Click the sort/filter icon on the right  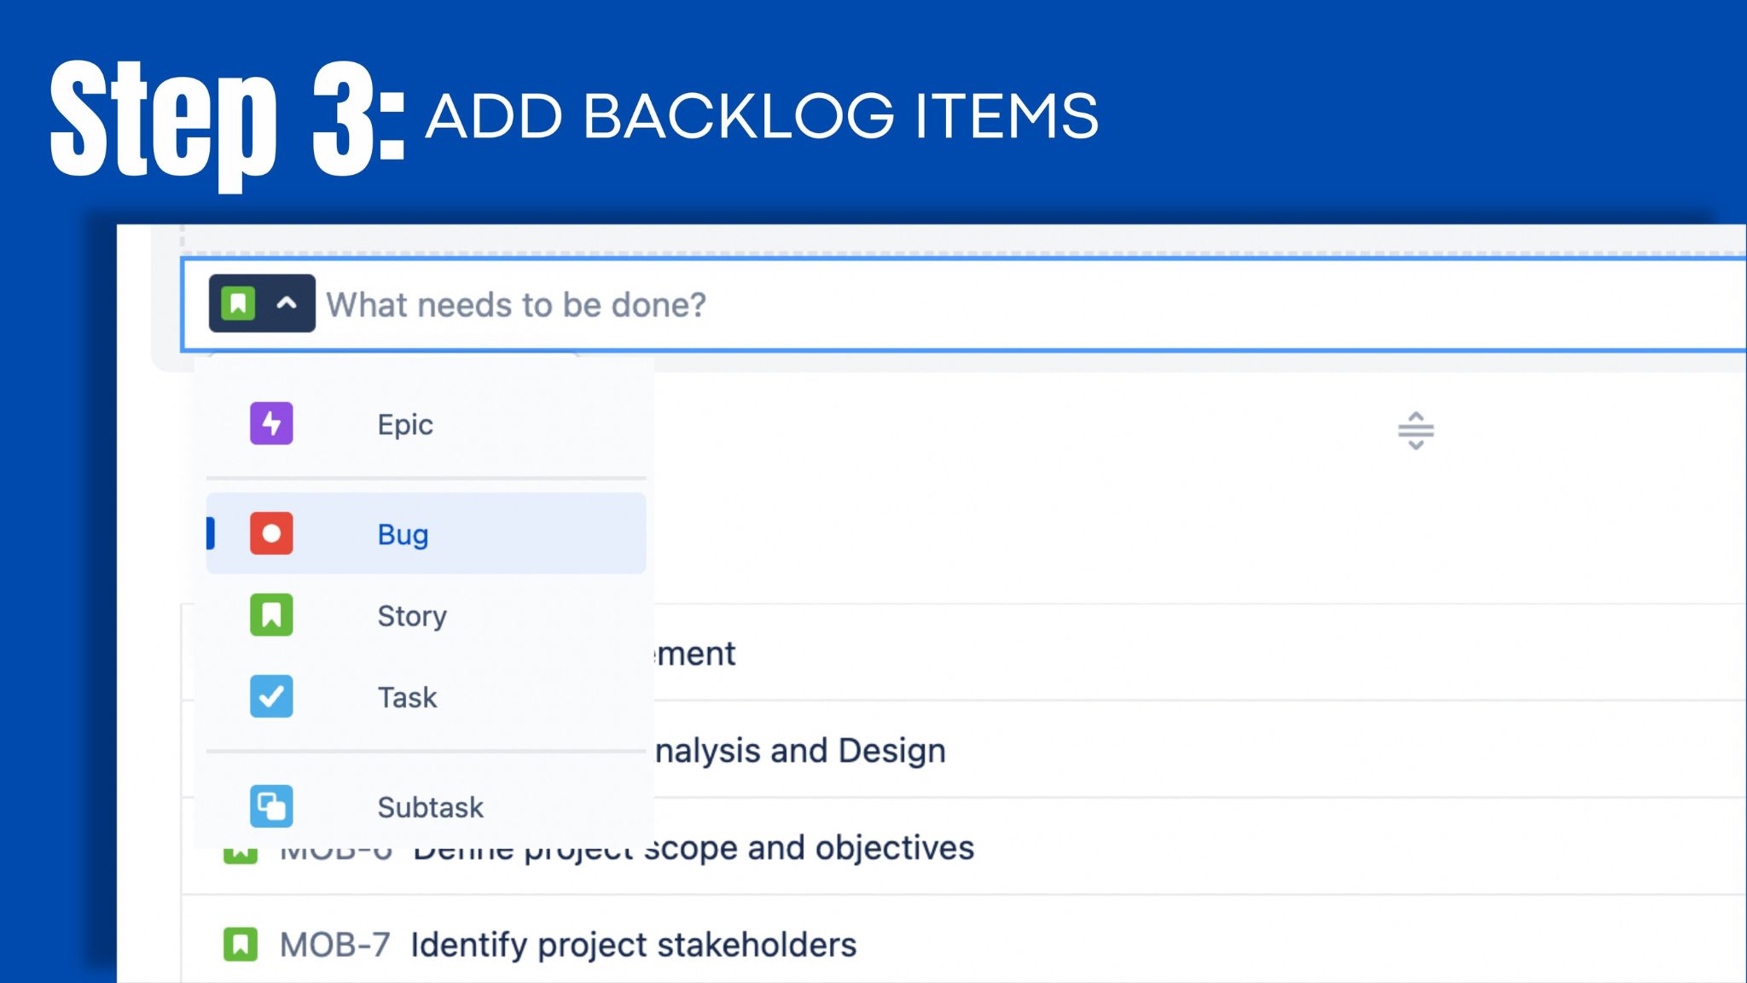point(1416,430)
